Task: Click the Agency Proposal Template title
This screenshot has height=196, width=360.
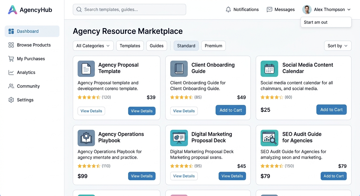Action: 118,68
